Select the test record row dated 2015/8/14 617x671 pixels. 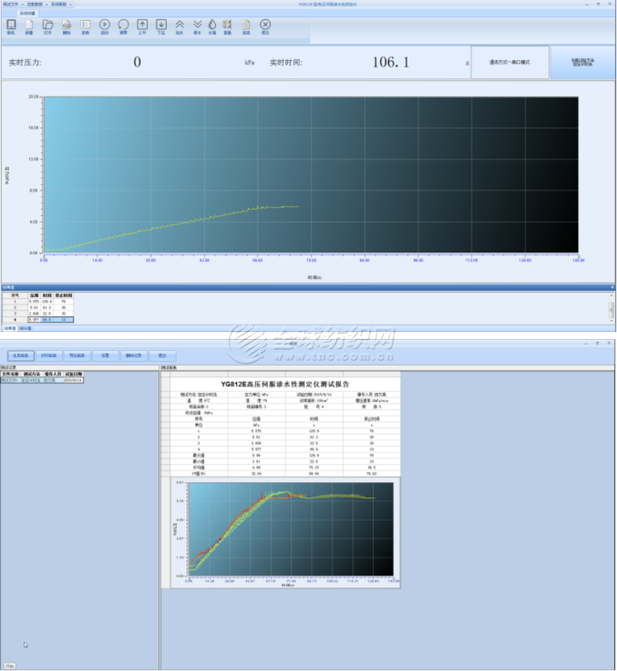pyautogui.click(x=42, y=380)
